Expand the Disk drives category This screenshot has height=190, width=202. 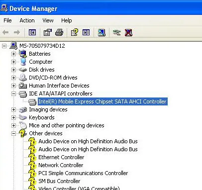(13, 70)
